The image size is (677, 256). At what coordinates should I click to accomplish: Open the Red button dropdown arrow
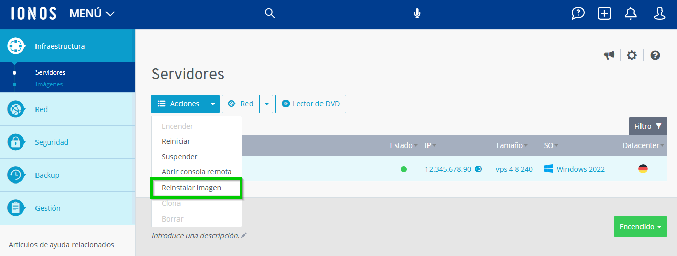[x=266, y=104]
